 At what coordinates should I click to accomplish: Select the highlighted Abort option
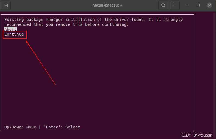(x=11, y=29)
